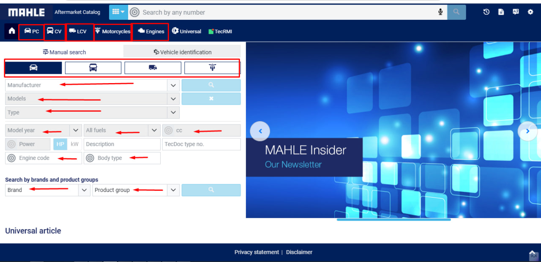Click the Body type field
Image resolution: width=541 pixels, height=262 pixels.
[x=122, y=158]
